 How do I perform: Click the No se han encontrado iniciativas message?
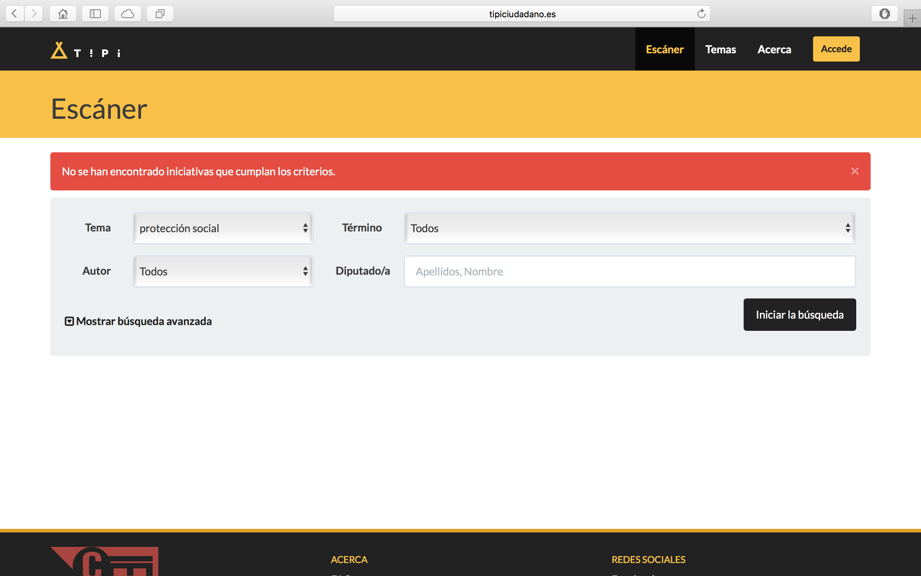[198, 171]
